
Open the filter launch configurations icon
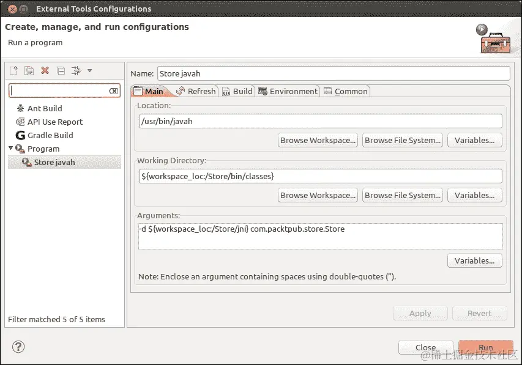(76, 70)
